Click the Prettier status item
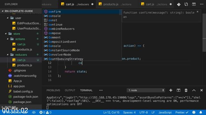 pyautogui.click(x=182, y=112)
